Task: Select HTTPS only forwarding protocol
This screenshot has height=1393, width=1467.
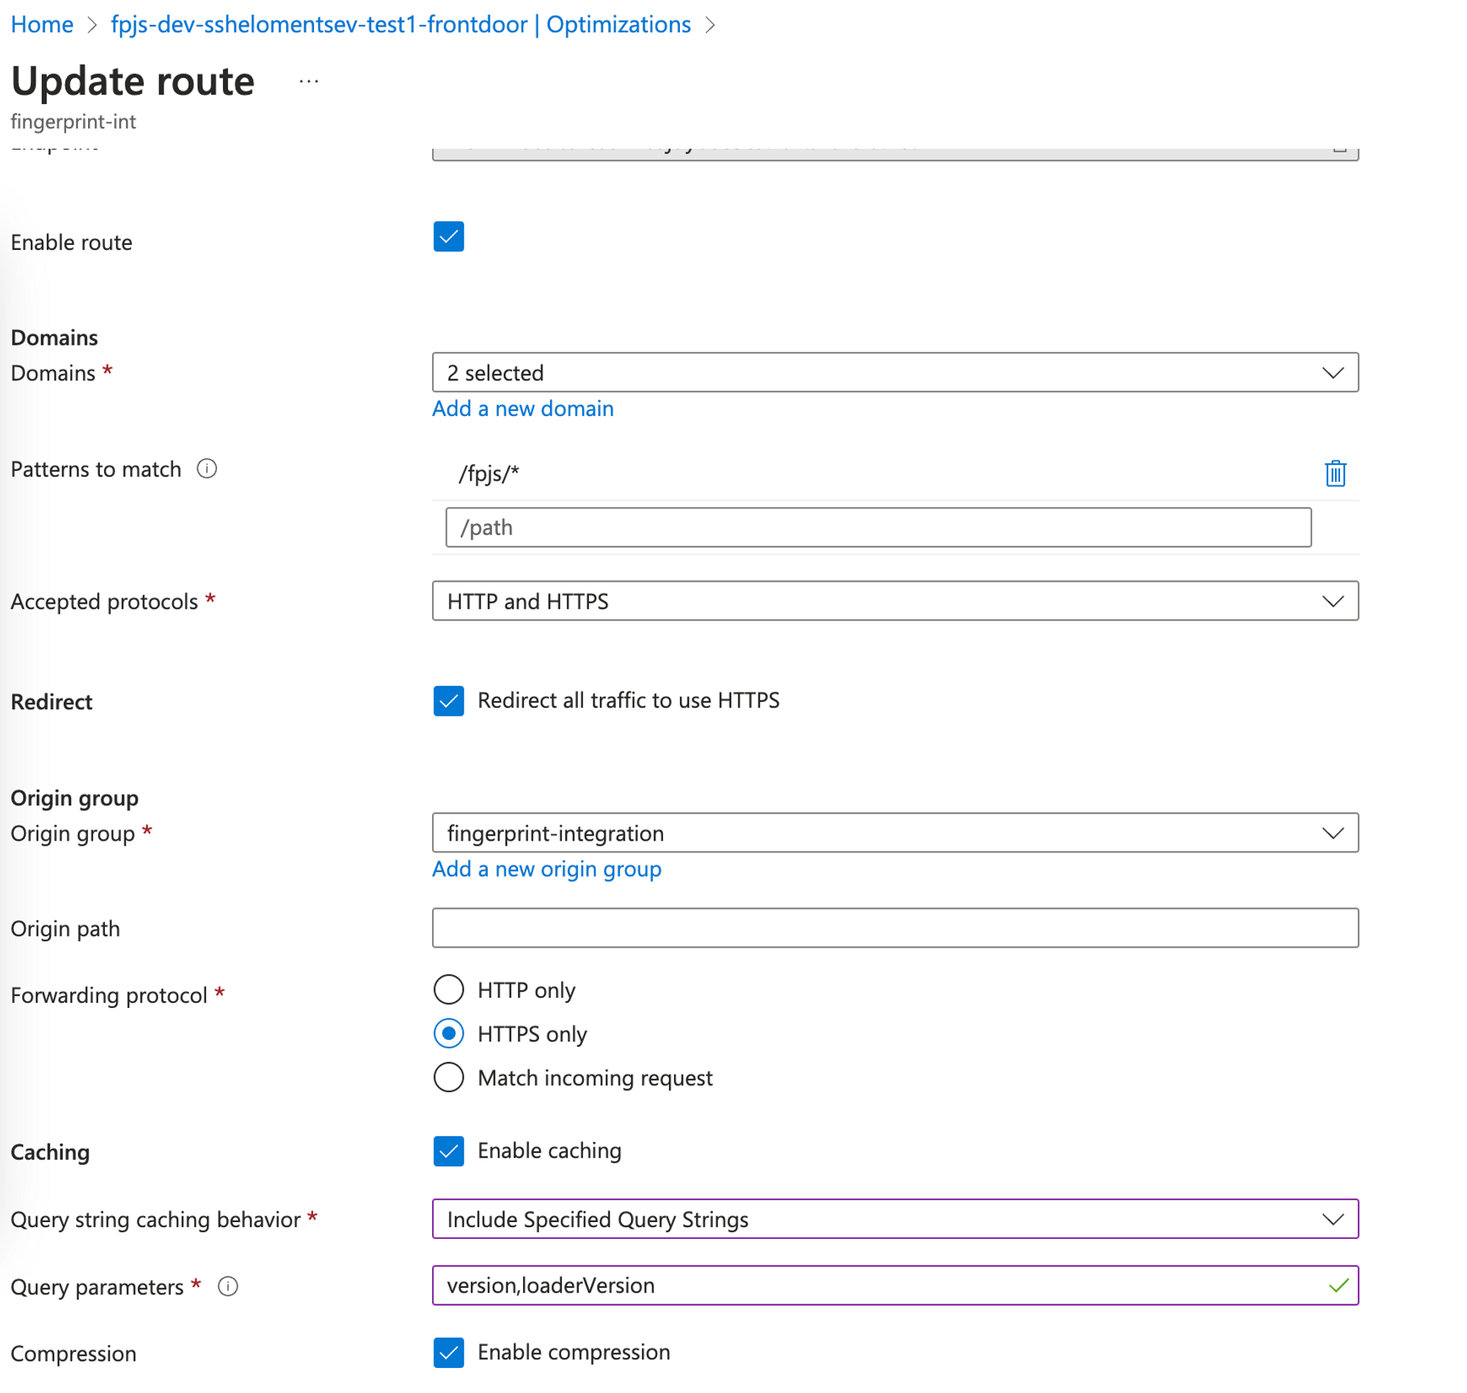Action: [x=448, y=1034]
